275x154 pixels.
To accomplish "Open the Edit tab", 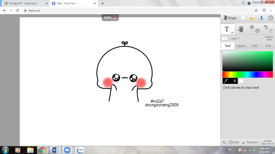I will tap(255, 46).
